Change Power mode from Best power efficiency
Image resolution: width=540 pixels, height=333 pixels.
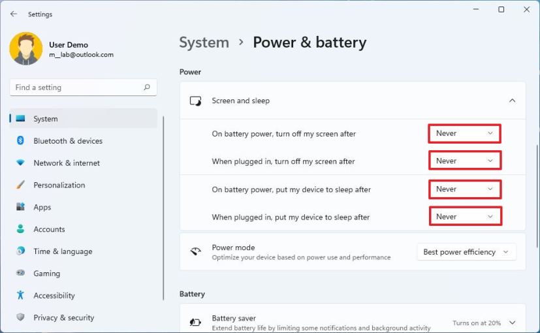click(x=466, y=252)
